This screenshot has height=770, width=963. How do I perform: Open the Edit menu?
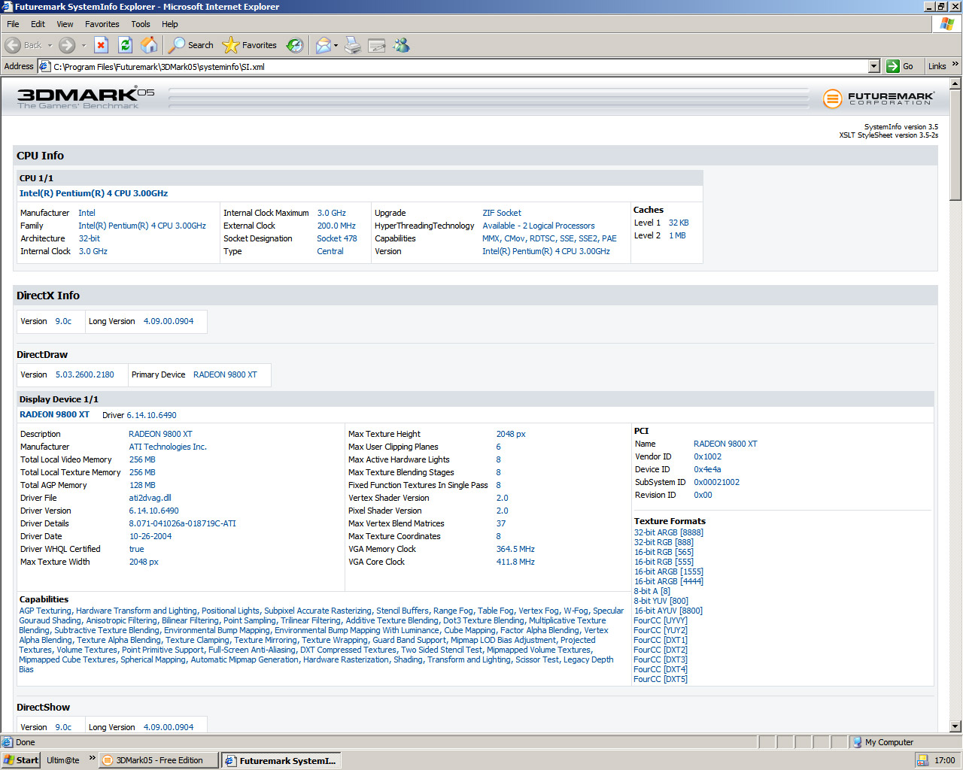click(x=38, y=24)
